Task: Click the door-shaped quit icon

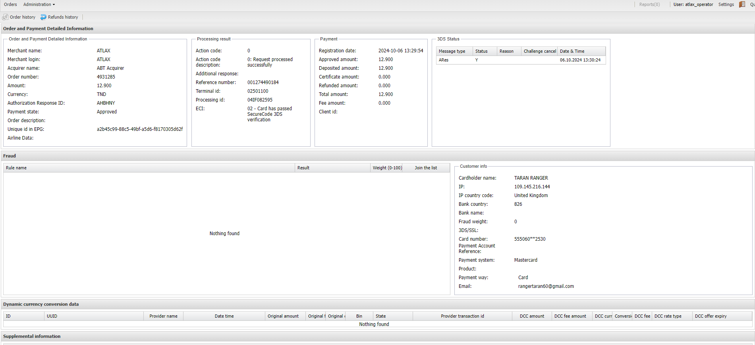Action: pos(742,4)
